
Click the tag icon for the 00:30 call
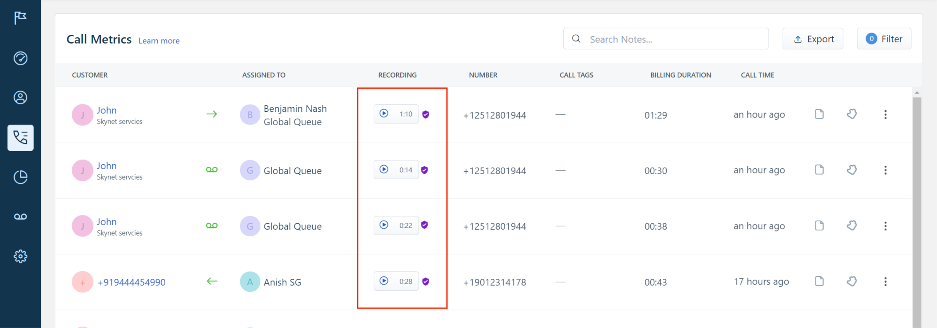[x=852, y=170]
